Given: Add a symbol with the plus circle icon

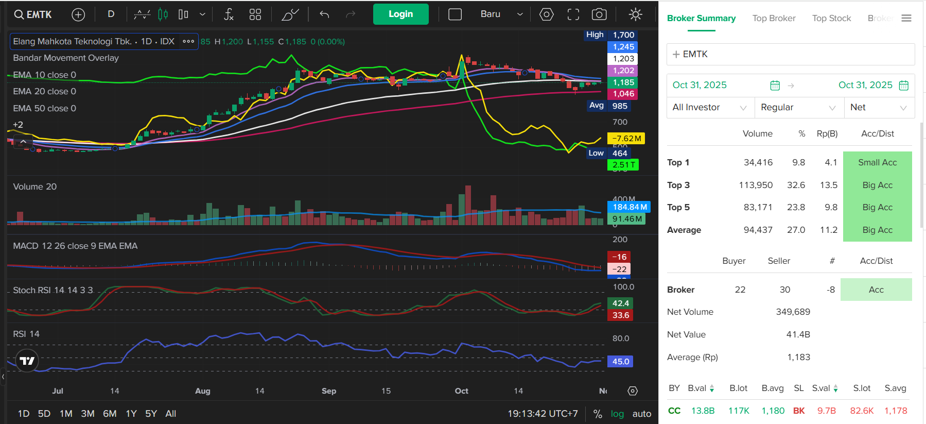Looking at the screenshot, I should point(78,14).
